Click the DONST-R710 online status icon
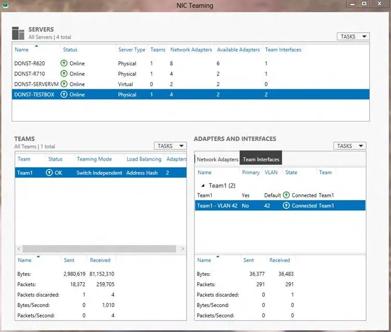 pyautogui.click(x=64, y=74)
